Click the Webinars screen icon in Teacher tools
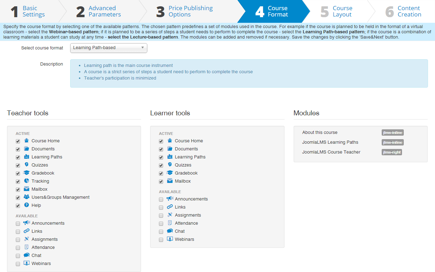The image size is (435, 272). 27,263
